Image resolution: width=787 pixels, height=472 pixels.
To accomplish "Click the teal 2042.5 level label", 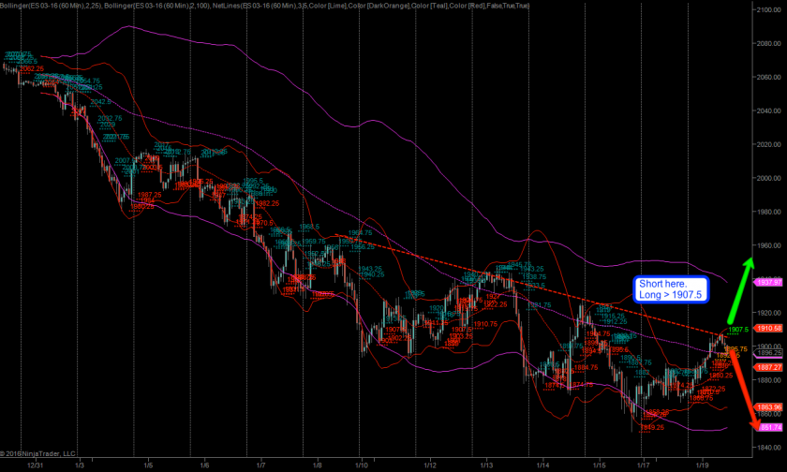I will (101, 102).
